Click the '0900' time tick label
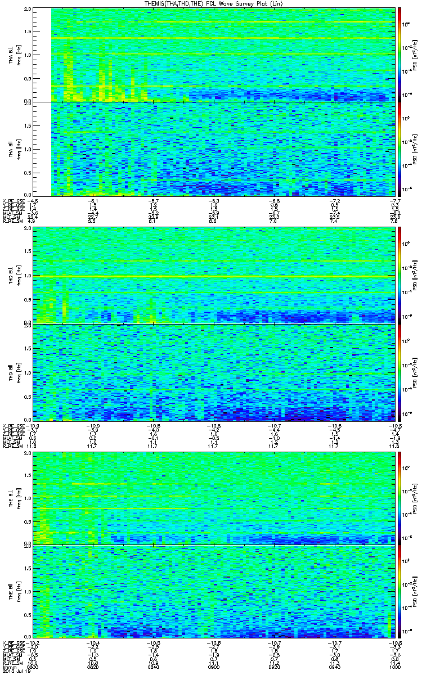The width and height of the screenshot is (422, 675). coord(214,668)
